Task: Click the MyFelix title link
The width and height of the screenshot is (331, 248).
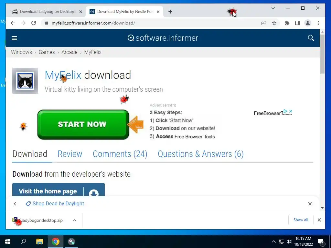Action: pos(63,75)
